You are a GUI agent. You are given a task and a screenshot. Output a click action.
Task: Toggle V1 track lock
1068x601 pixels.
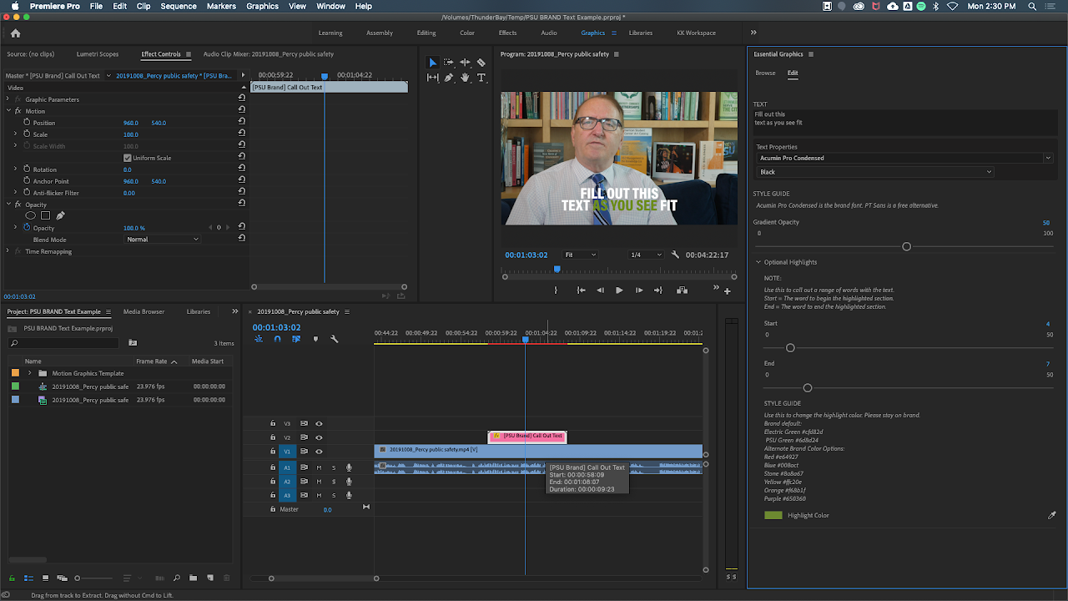[272, 451]
